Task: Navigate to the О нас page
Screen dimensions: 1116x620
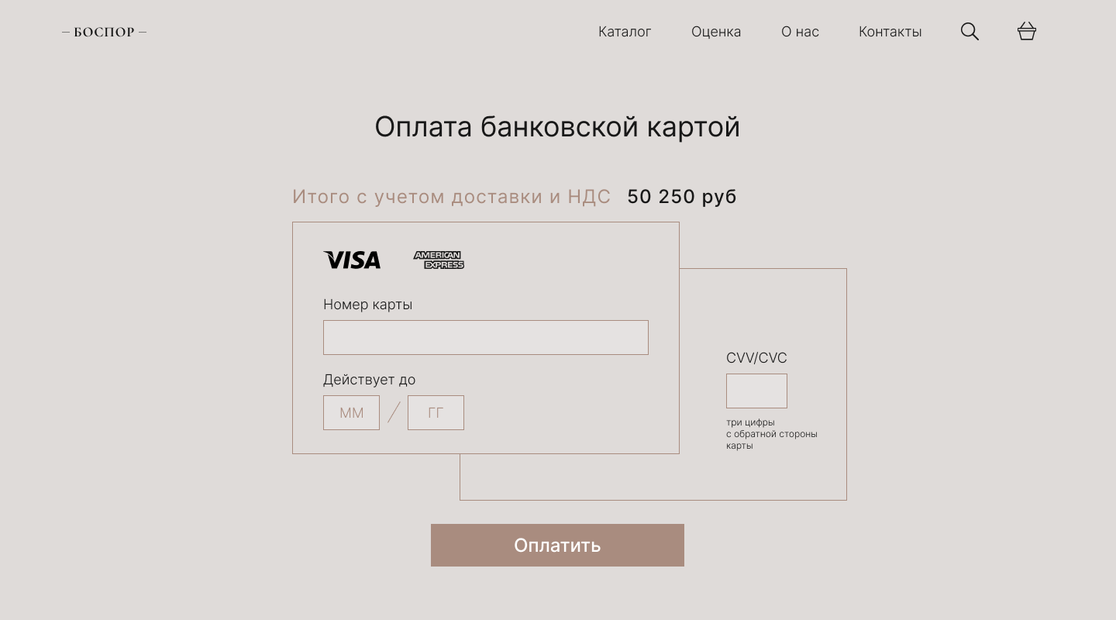Action: (x=800, y=32)
